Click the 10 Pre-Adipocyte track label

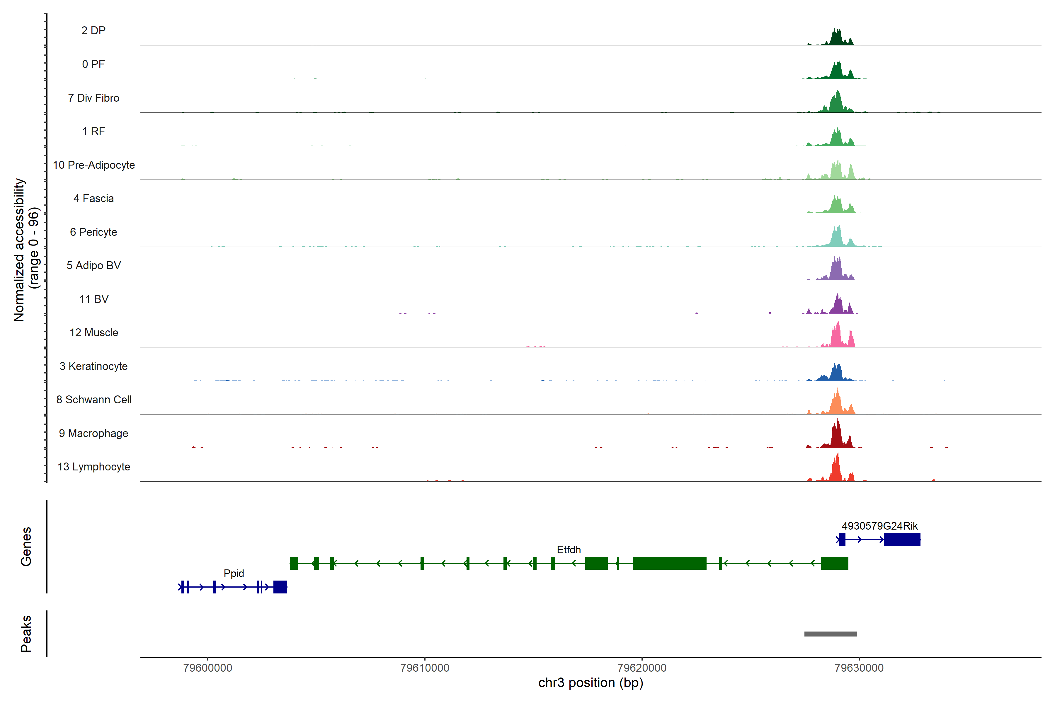tap(94, 165)
